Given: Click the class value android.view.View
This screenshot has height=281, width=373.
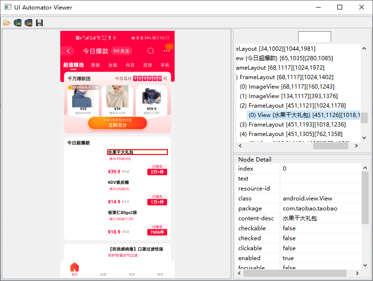Looking at the screenshot, I should [x=308, y=199].
